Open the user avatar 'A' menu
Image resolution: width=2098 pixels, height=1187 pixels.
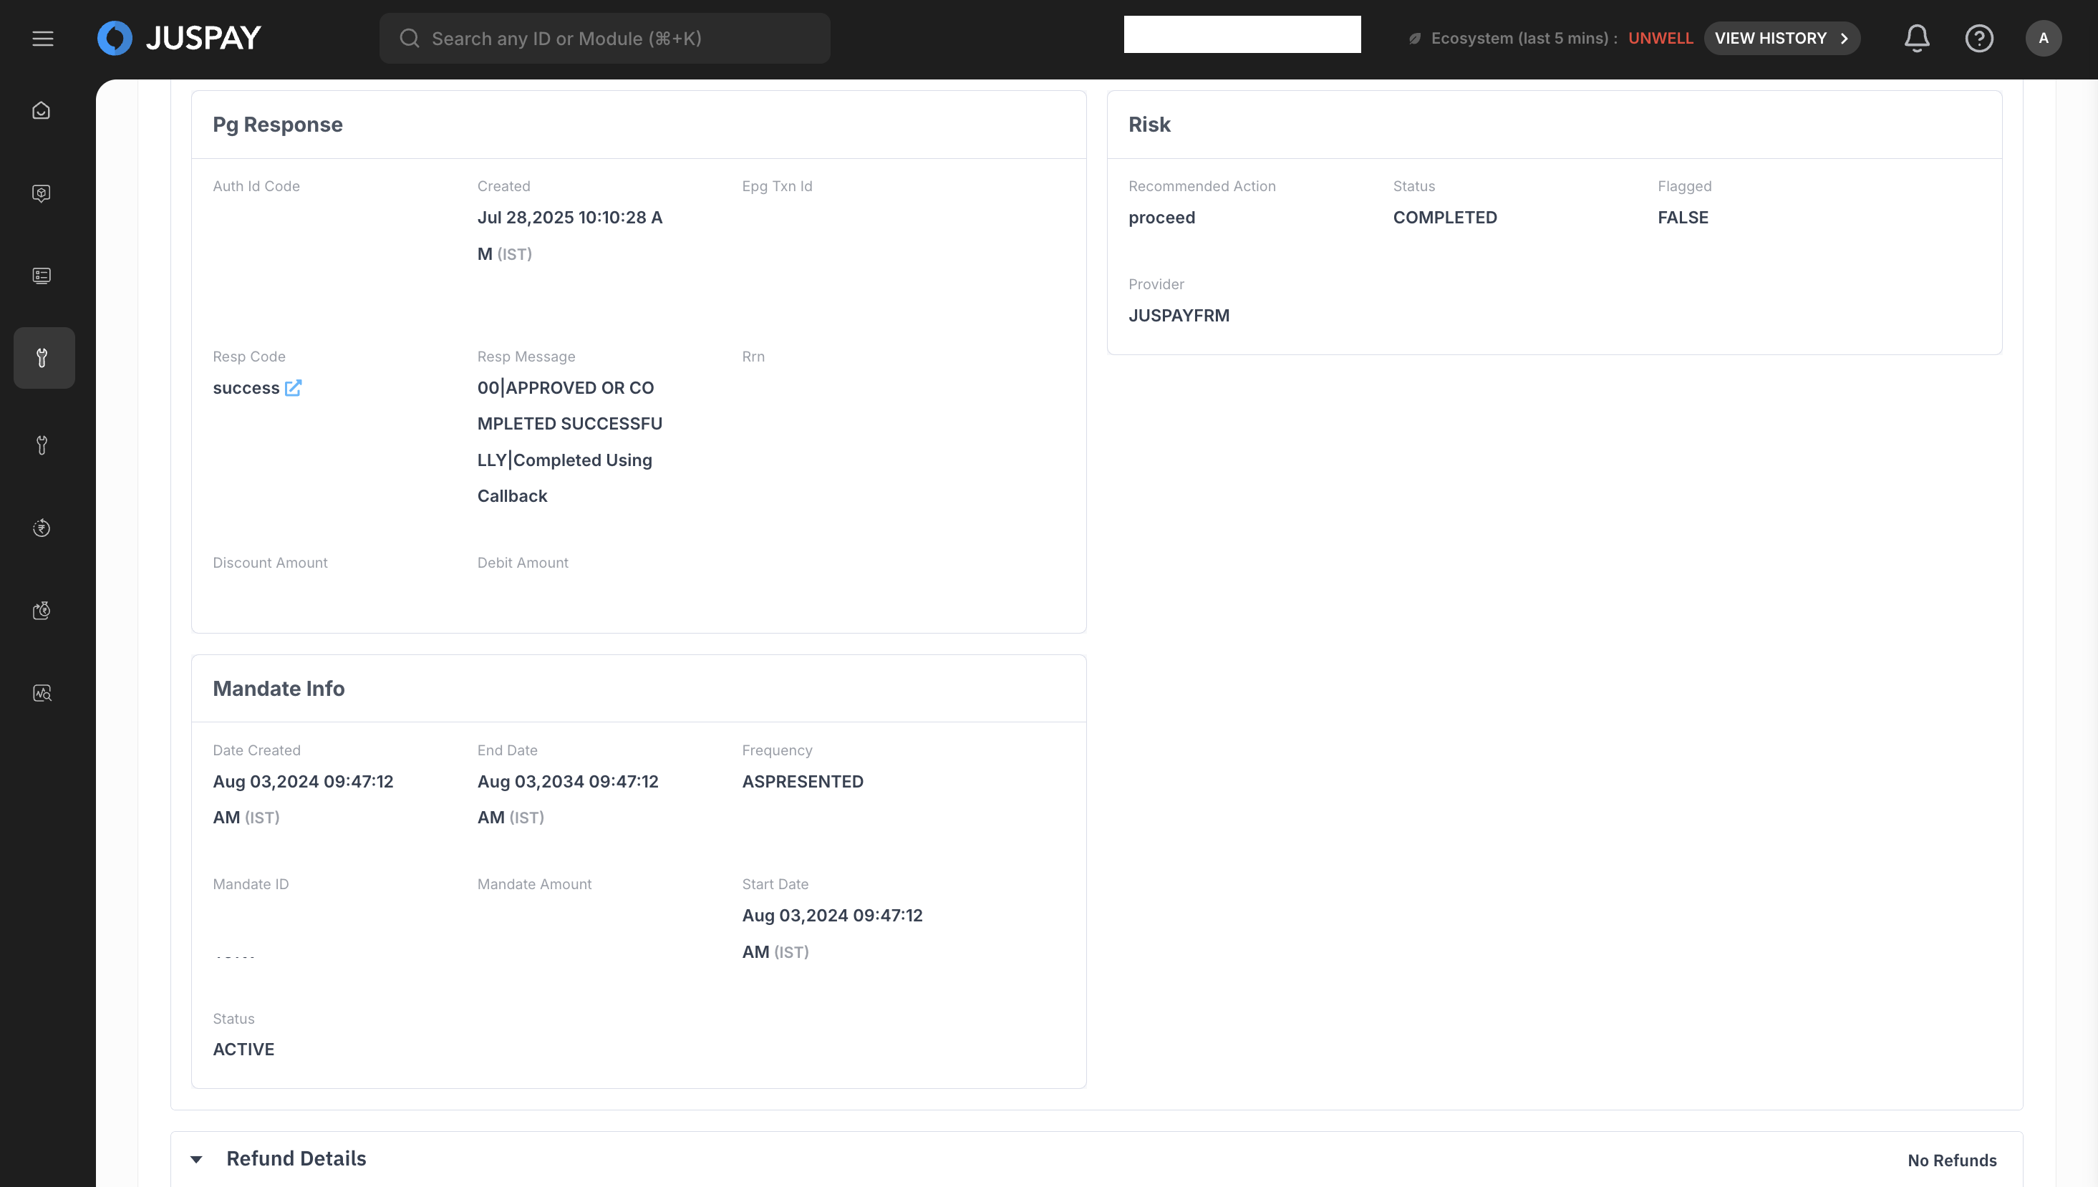click(2043, 39)
